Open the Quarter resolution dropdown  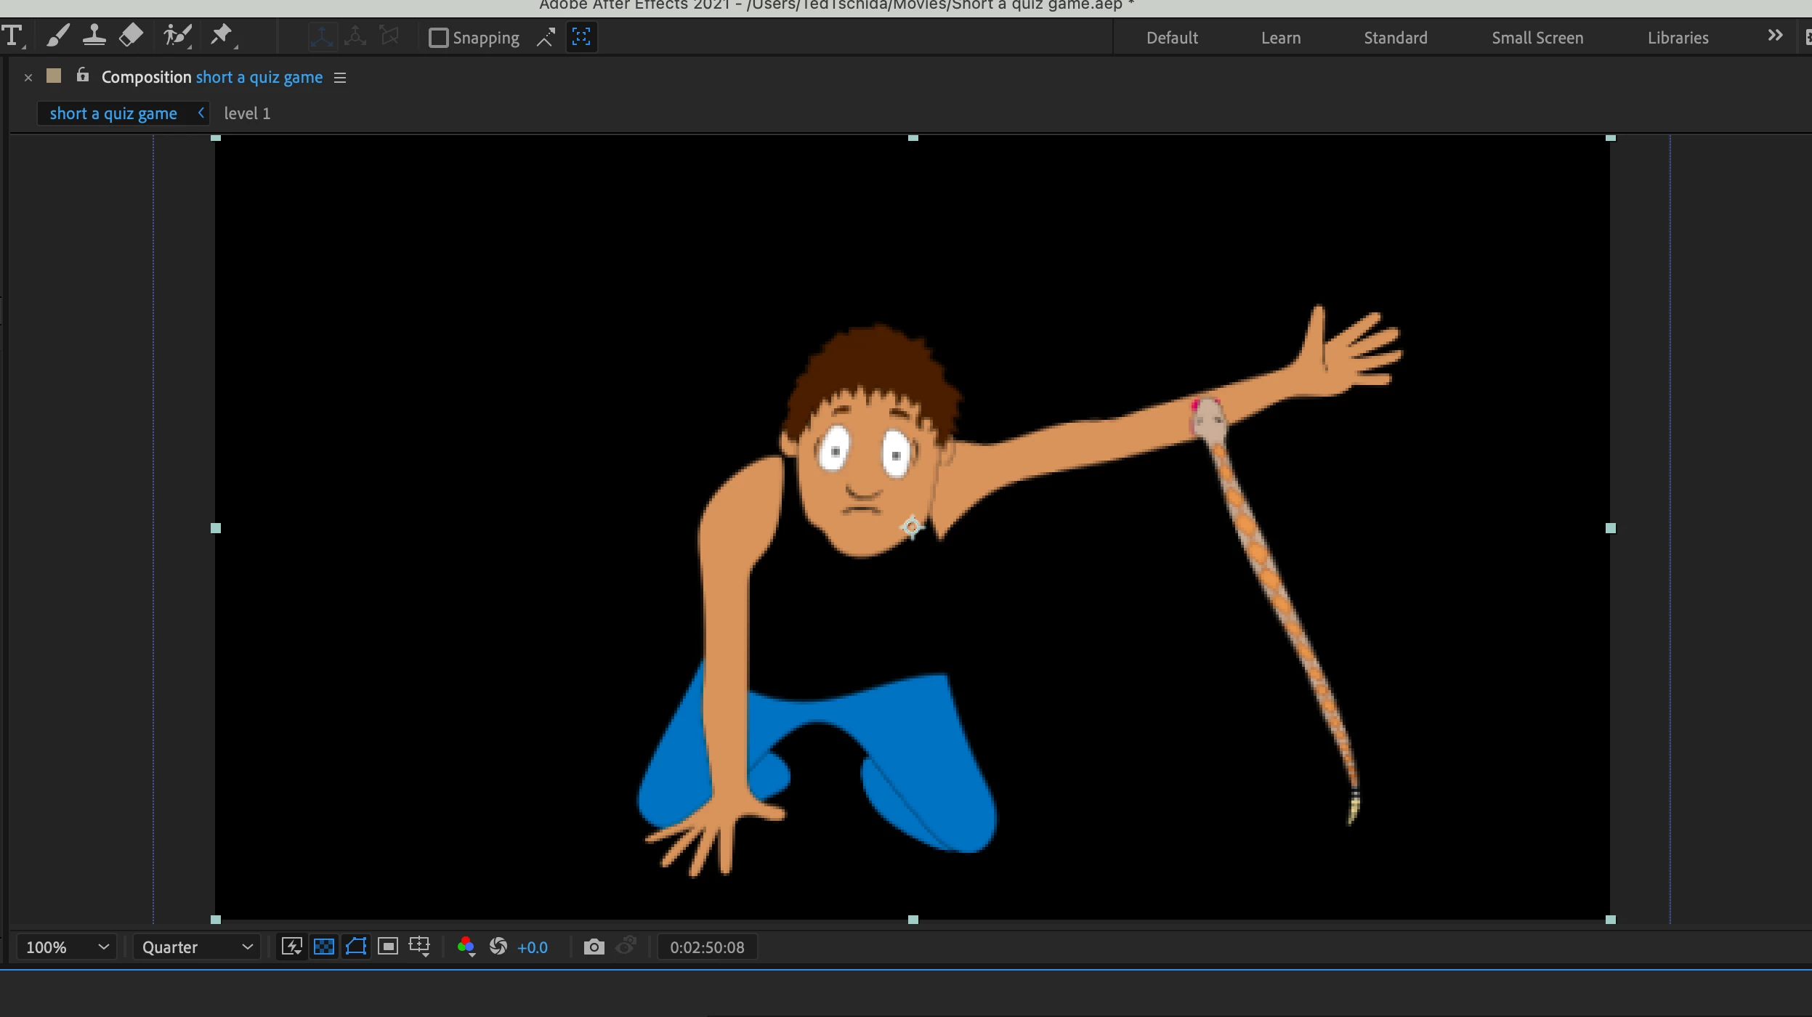tap(197, 947)
